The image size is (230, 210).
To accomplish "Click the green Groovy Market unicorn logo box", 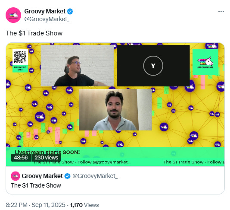I will [x=205, y=62].
